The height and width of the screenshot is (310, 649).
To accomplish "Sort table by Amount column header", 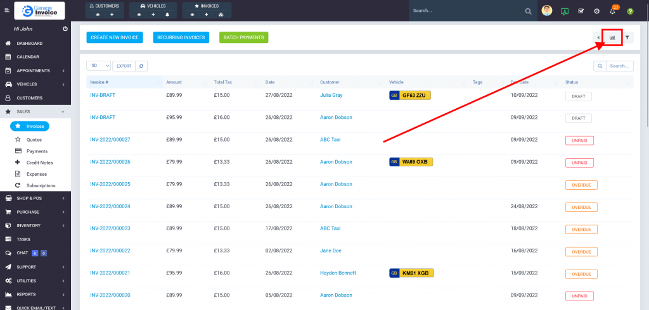I will tap(174, 82).
